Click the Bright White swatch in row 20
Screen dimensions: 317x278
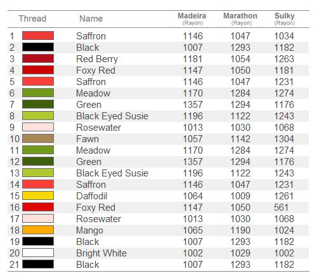coord(38,253)
